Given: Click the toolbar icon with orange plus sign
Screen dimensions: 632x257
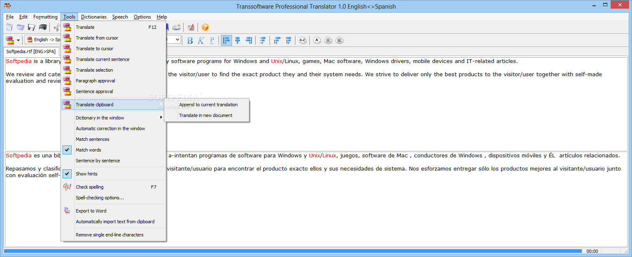Looking at the screenshot, I should (x=177, y=27).
